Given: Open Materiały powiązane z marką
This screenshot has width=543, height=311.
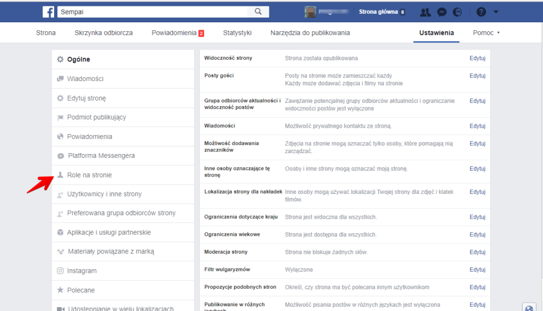Looking at the screenshot, I should (123, 252).
